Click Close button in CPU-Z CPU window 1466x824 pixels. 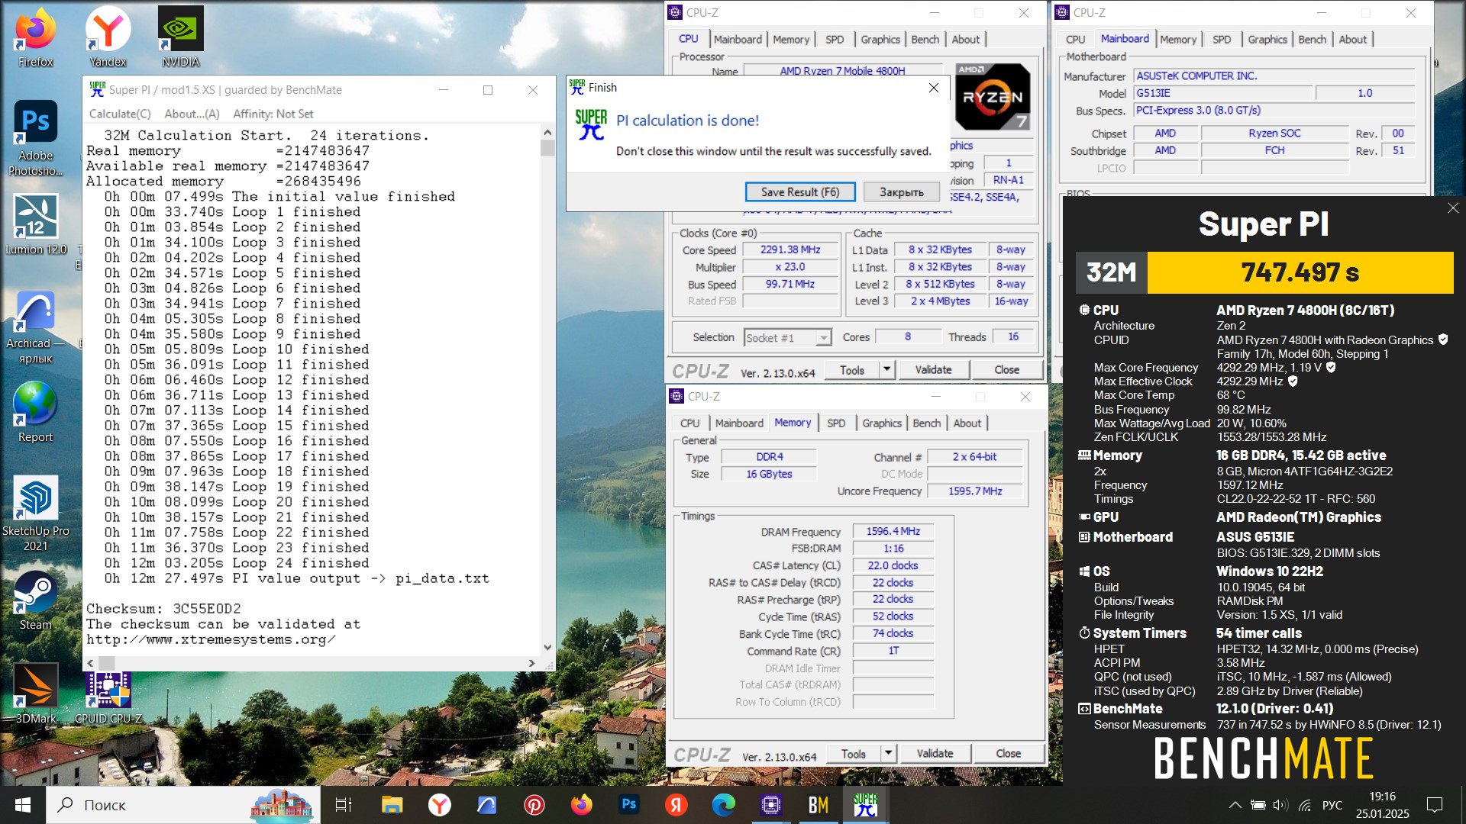point(1006,370)
